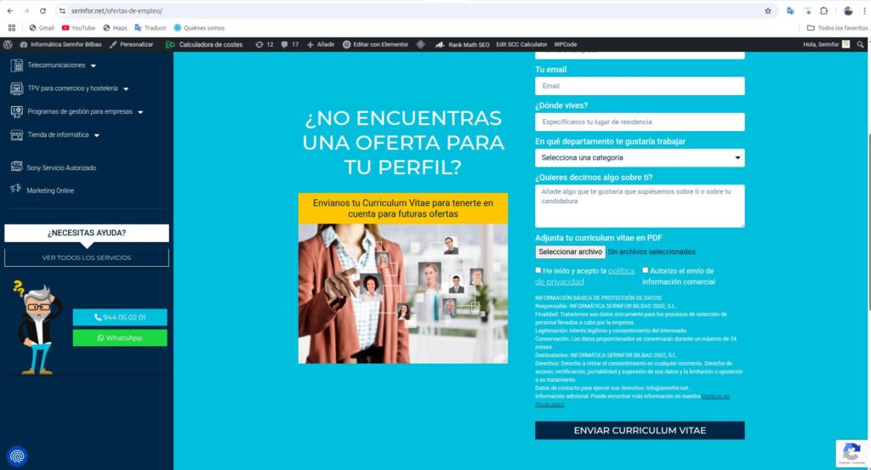Expand the Telecomunicaciones sidebar menu

coord(94,65)
